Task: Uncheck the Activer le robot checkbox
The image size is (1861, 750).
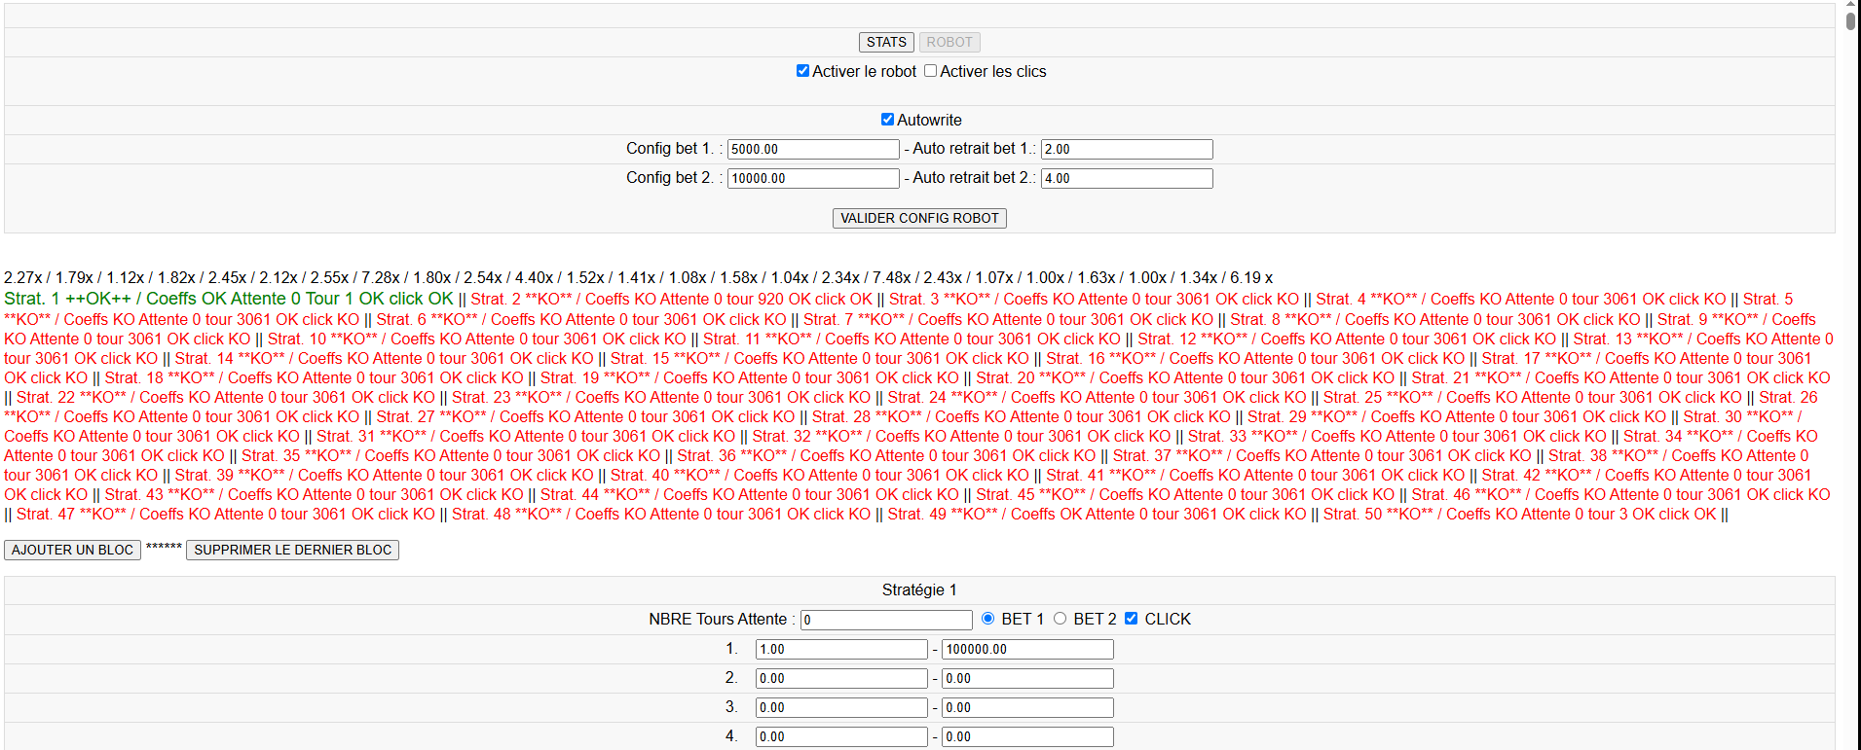Action: [x=802, y=71]
